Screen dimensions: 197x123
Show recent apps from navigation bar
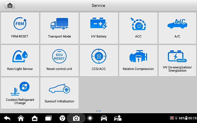click(x=49, y=118)
